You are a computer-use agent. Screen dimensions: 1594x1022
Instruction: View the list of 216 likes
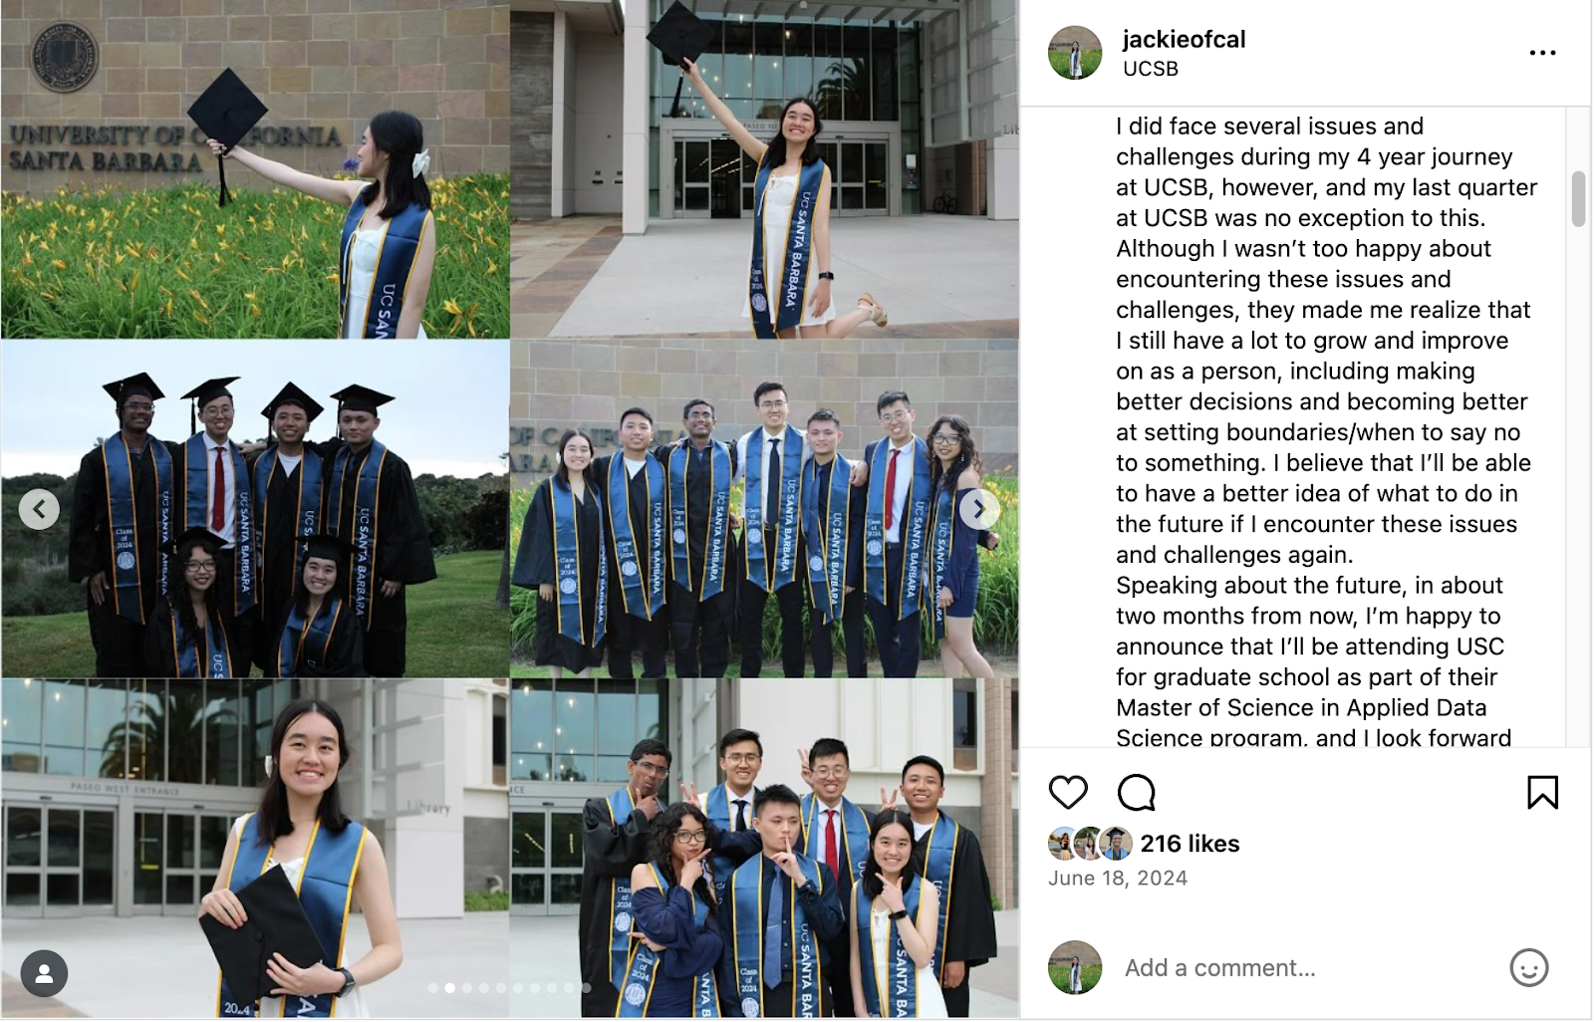(x=1190, y=844)
